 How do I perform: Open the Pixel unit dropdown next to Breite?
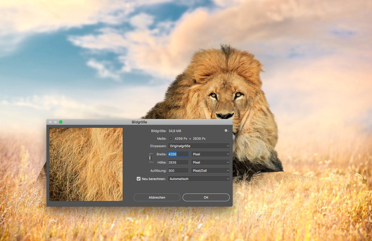[210, 154]
